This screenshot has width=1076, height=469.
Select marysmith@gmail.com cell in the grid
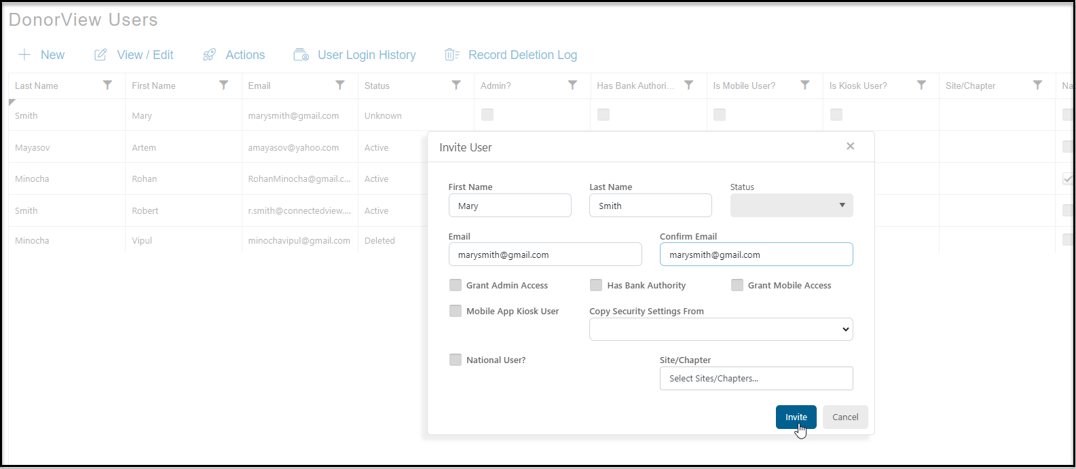tap(299, 115)
